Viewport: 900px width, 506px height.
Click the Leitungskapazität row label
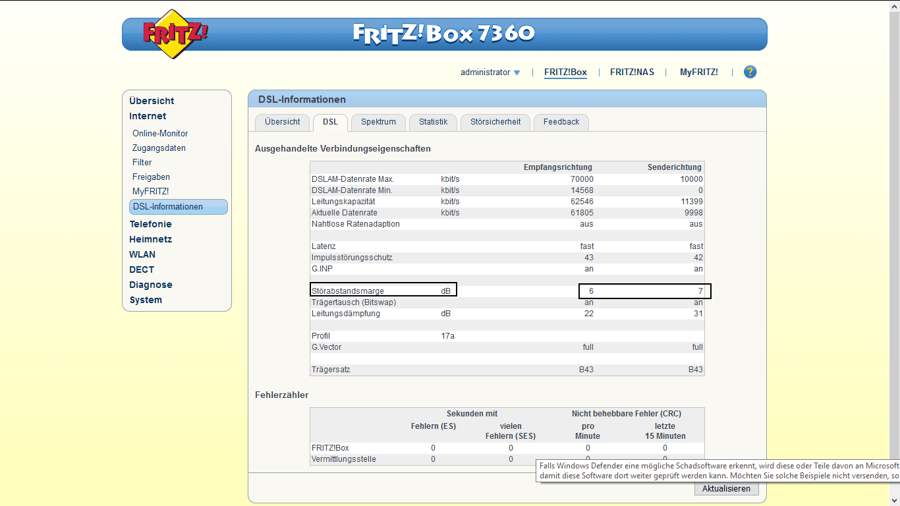343,202
